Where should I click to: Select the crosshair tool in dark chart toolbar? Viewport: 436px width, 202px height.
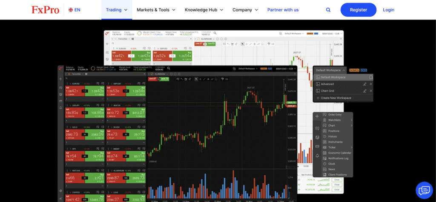click(200, 79)
